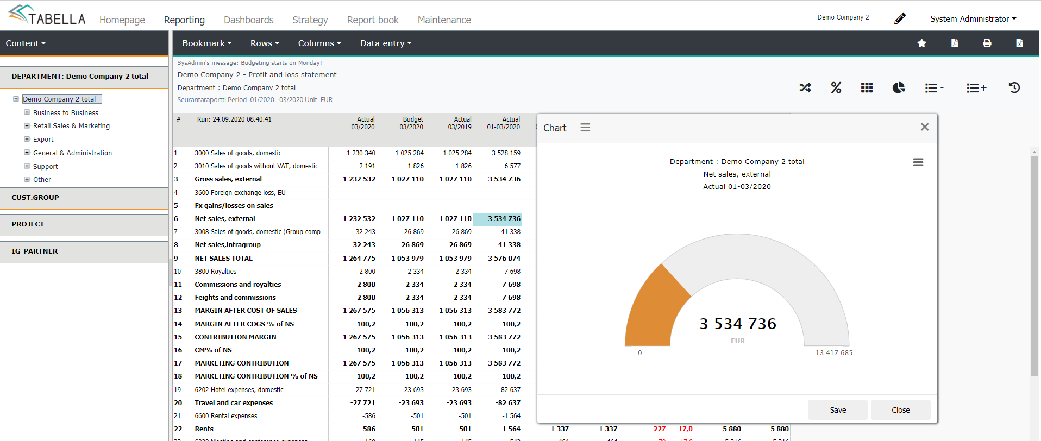This screenshot has height=441, width=1041.
Task: Collapse the Demo Company 2 total node
Action: pos(16,99)
